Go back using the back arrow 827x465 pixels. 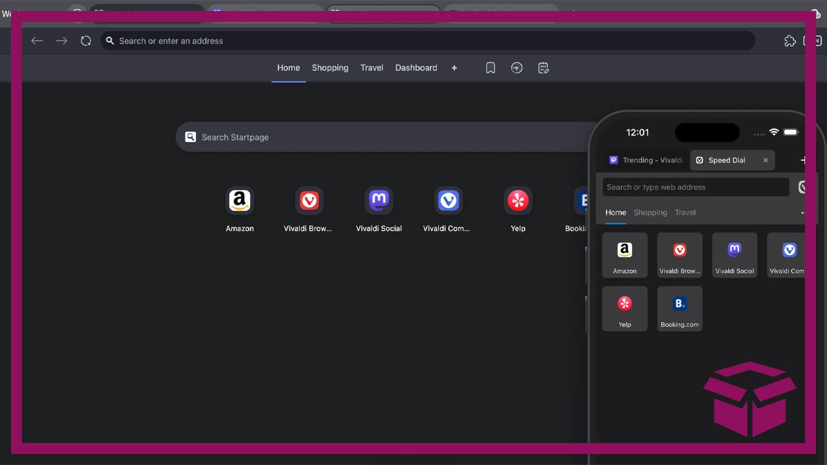(37, 41)
